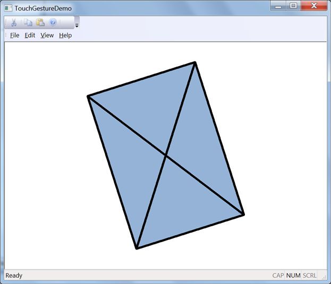Click the Paste clipboard toolbar icon
The width and height of the screenshot is (331, 284).
(40, 22)
